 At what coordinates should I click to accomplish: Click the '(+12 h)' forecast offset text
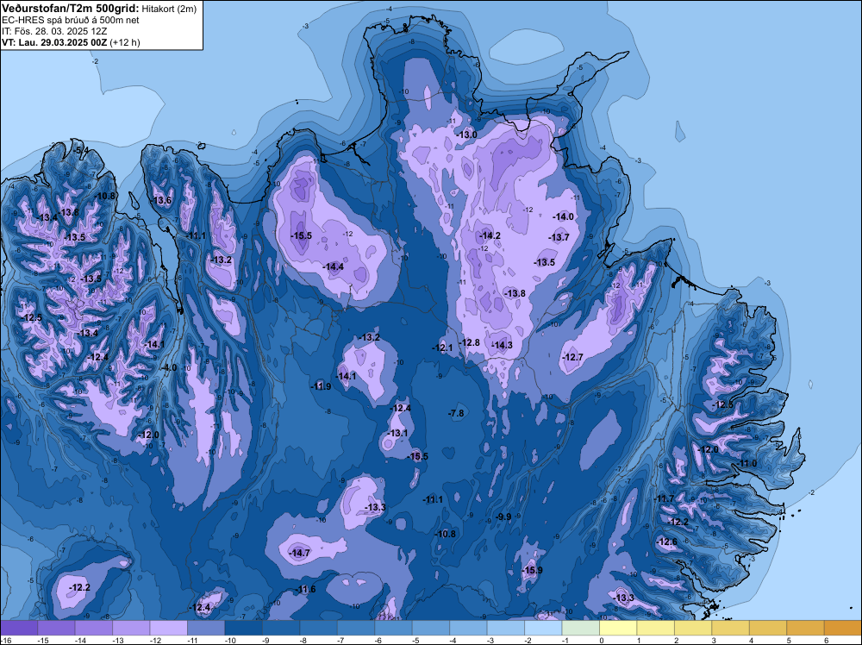tap(125, 42)
